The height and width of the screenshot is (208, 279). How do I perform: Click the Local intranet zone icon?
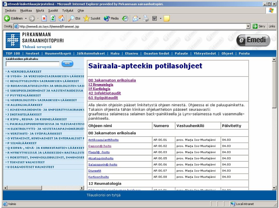(233, 204)
